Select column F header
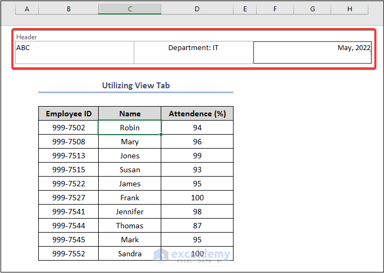 click(275, 9)
